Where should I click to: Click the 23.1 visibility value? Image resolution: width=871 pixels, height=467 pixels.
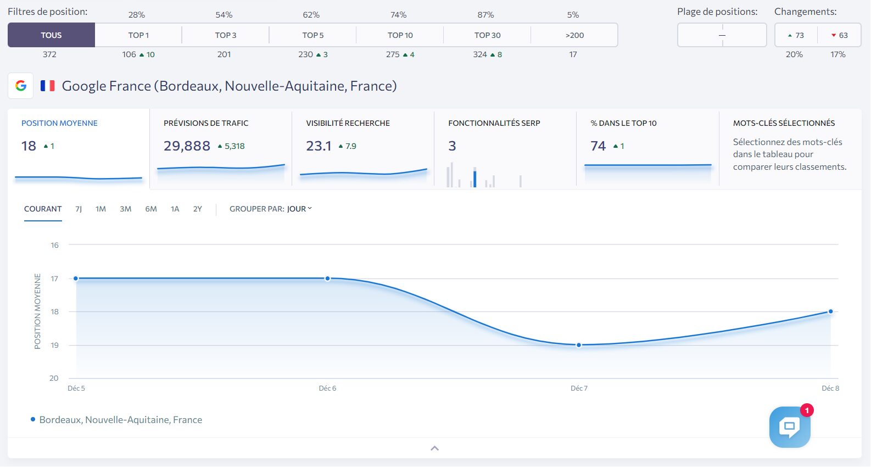[319, 146]
